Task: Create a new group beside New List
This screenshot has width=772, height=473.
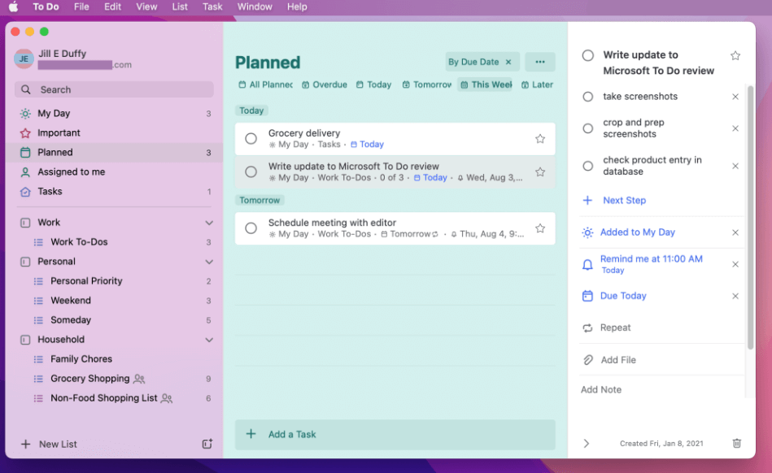Action: pyautogui.click(x=207, y=444)
